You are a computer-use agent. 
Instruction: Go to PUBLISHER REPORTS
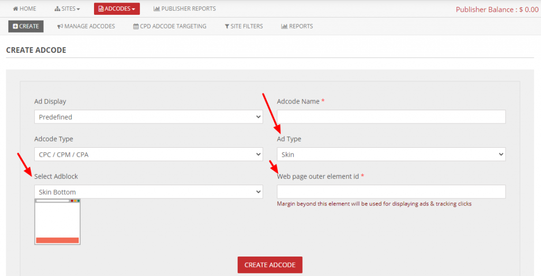coord(184,8)
